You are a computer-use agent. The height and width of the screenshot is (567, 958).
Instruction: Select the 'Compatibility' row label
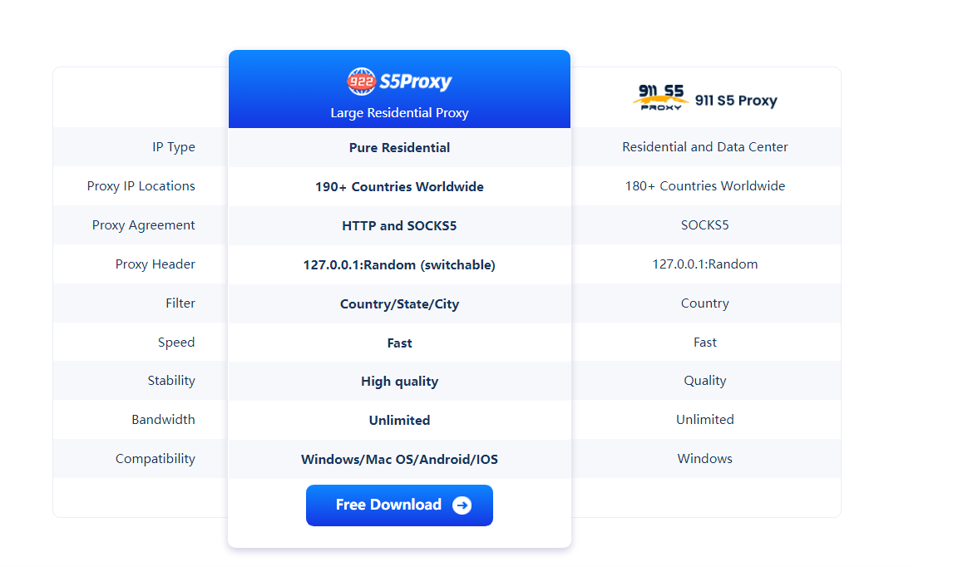tap(156, 459)
